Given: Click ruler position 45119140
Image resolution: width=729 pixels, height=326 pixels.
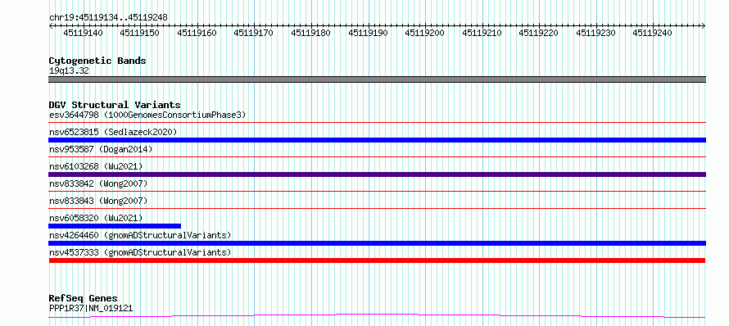Looking at the screenshot, I should pyautogui.click(x=84, y=33).
